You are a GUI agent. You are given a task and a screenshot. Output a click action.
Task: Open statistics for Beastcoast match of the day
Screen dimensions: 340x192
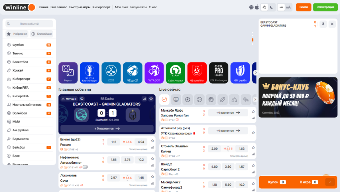(144, 99)
